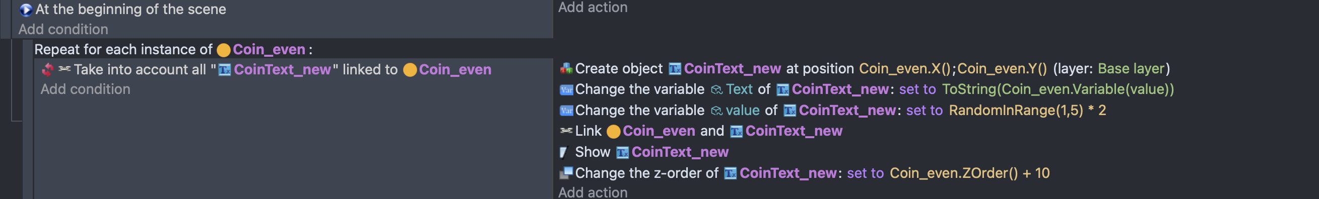Screen dimensions: 1319x199
Task: Click the set to operator in the z-order action
Action: (865, 173)
